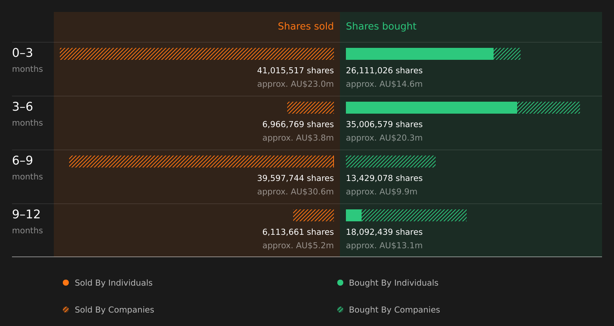The width and height of the screenshot is (614, 326).
Task: Click the 6,966,769 shares value
Action: (298, 124)
